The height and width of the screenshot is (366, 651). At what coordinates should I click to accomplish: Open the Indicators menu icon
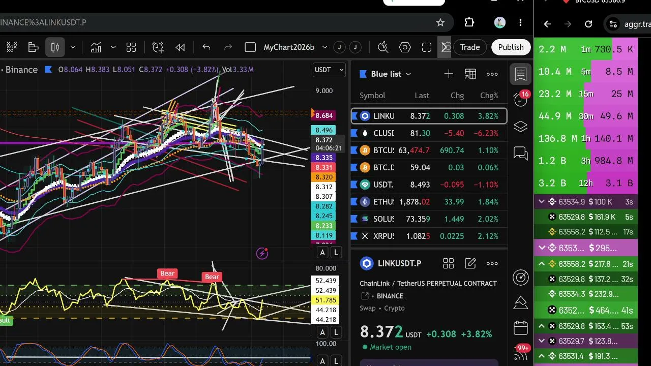(x=96, y=47)
